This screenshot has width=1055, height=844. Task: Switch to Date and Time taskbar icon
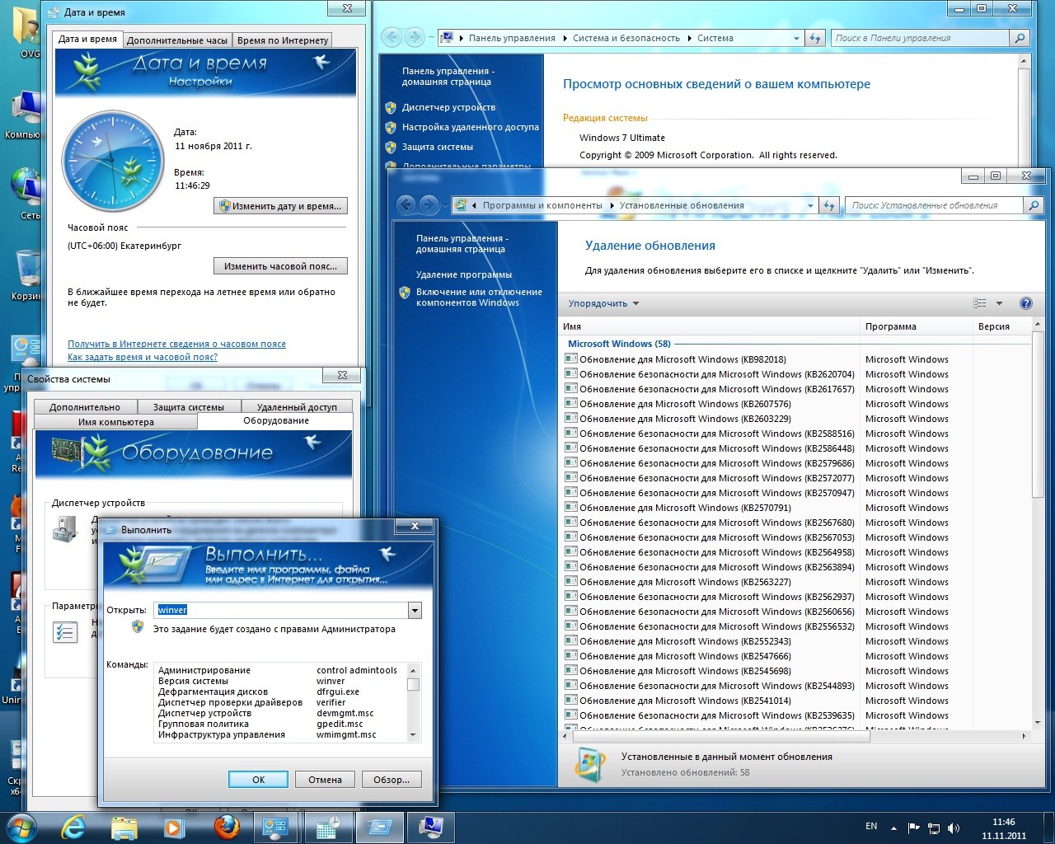click(x=327, y=827)
